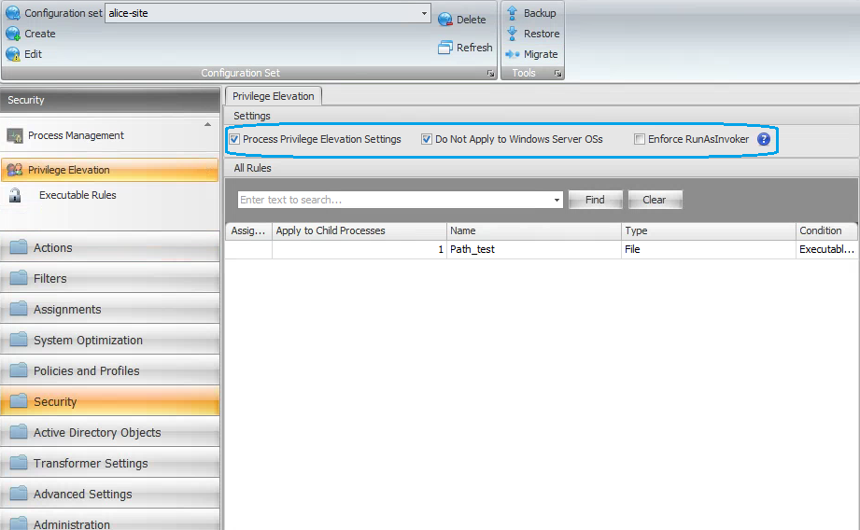Image resolution: width=860 pixels, height=530 pixels.
Task: Click the Filters folder icon
Action: point(19,278)
